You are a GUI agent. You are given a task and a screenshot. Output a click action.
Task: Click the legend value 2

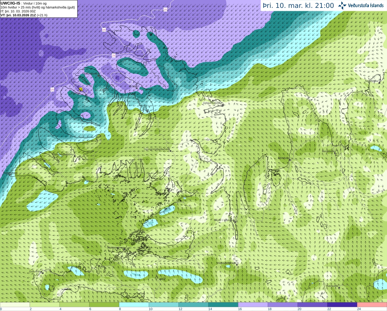[x=31, y=309]
